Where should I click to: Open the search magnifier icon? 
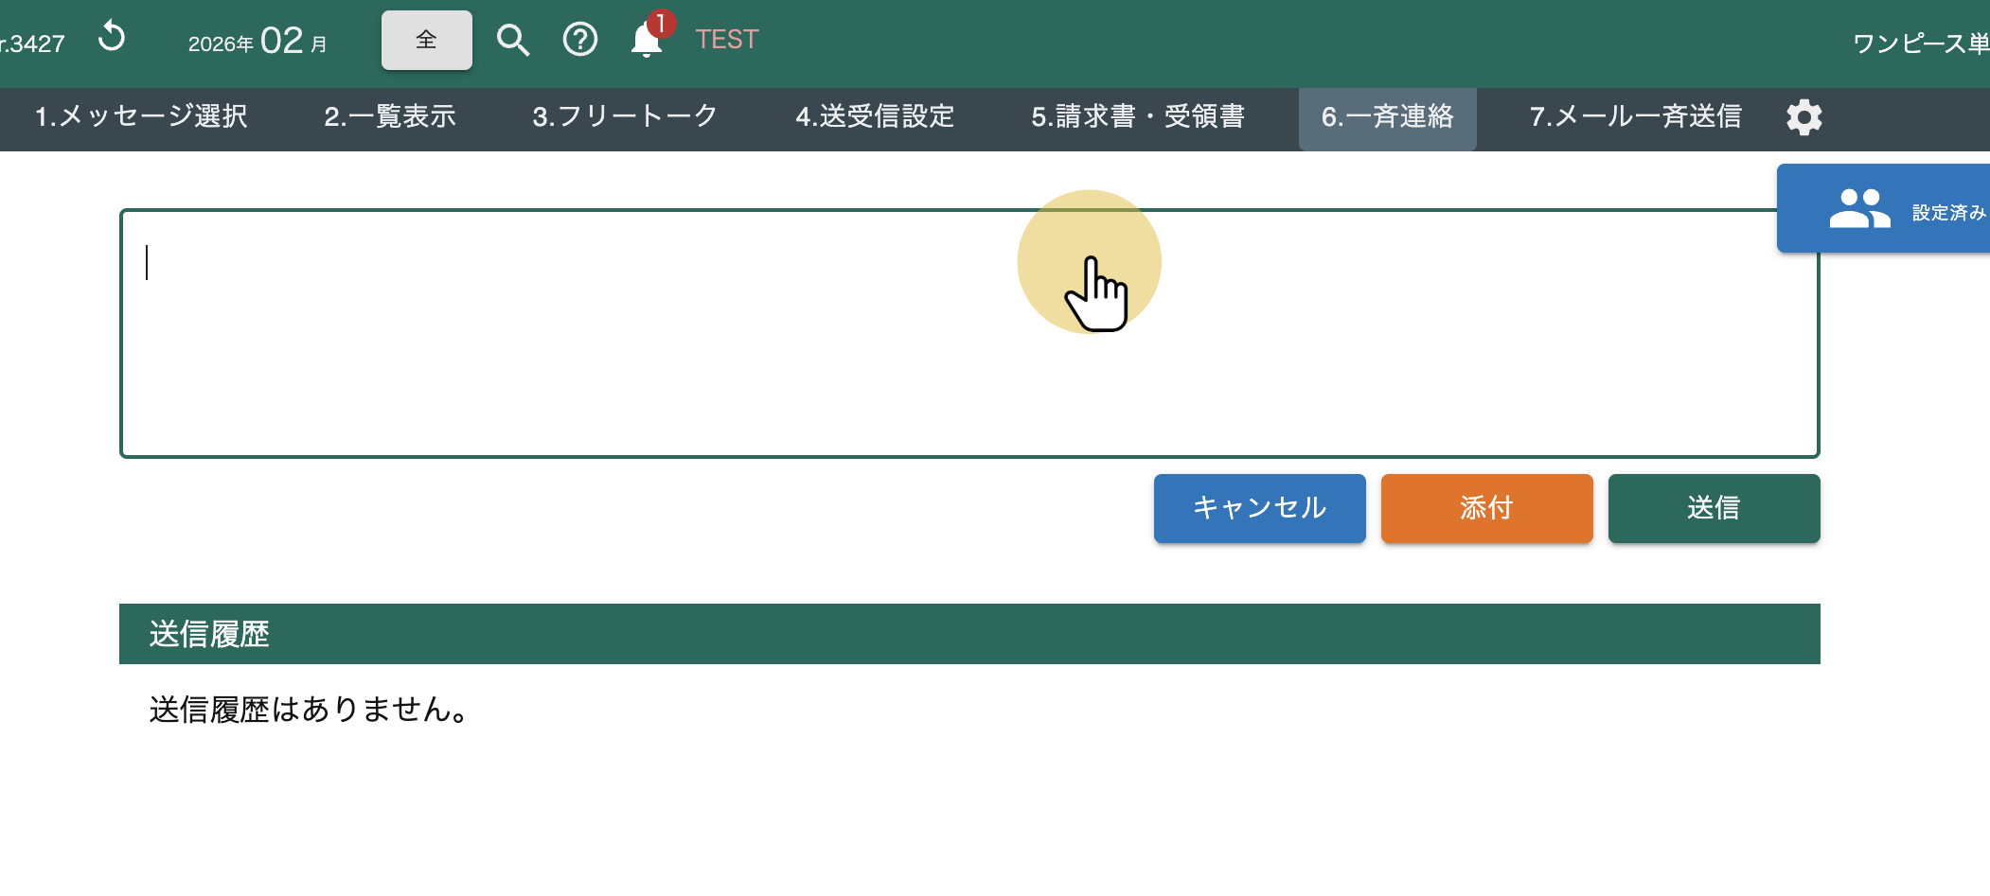(513, 40)
